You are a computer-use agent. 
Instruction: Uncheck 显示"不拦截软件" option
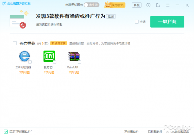coord(6,131)
